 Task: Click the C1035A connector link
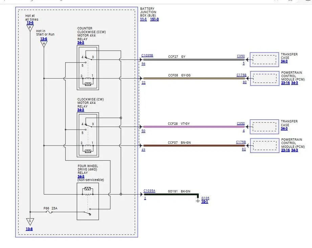[150, 191]
